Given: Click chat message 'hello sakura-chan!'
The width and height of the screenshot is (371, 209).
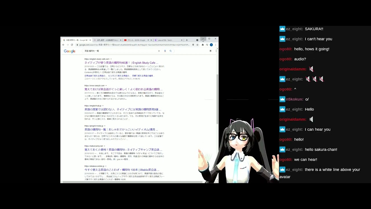Looking at the screenshot, I should pos(321,149).
